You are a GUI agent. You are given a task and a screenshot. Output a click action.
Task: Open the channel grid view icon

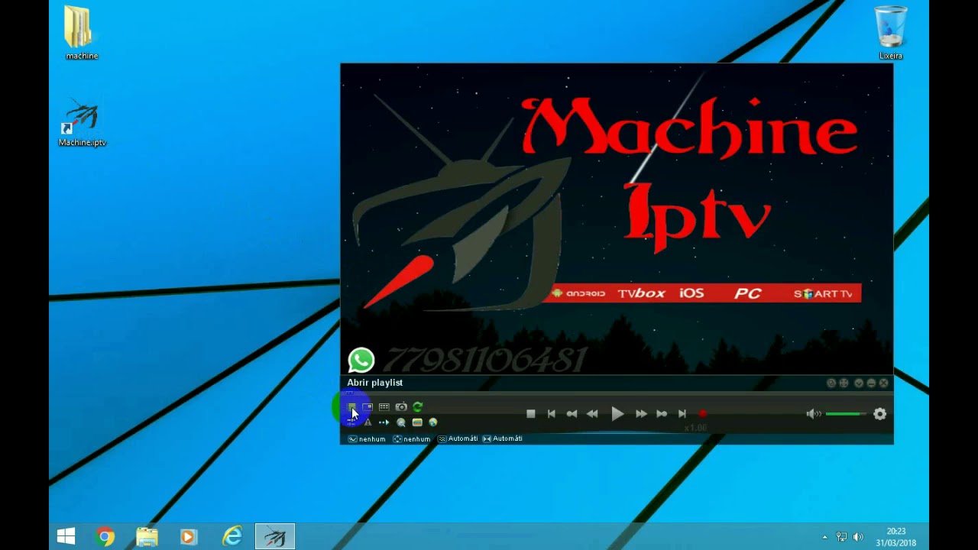(384, 406)
